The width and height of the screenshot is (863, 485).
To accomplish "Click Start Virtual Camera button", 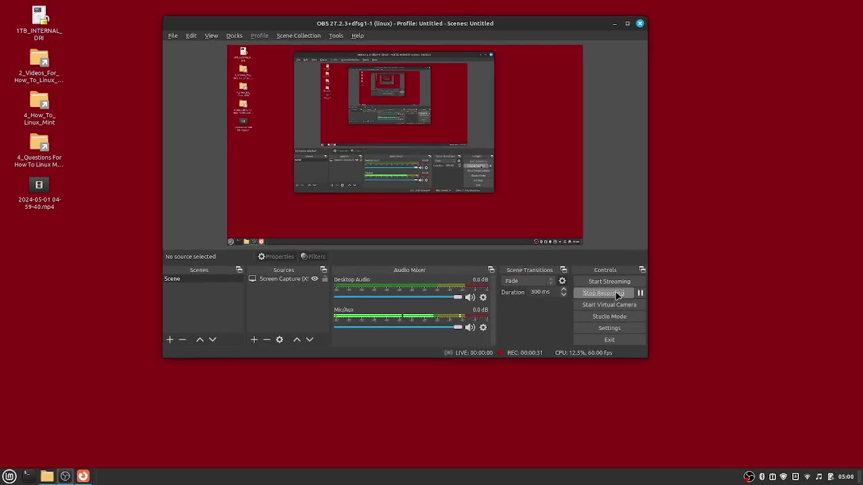I will [609, 304].
